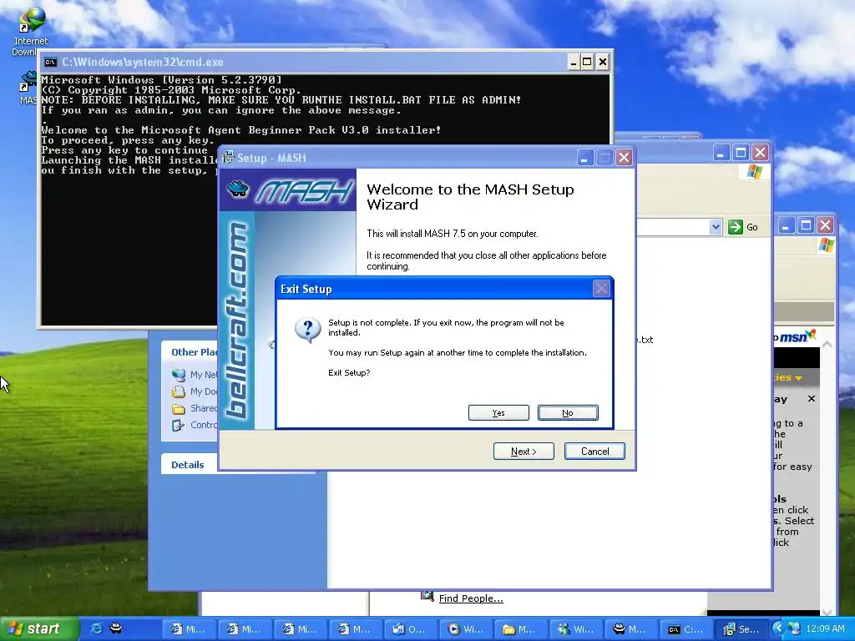Switch to first Mi... taskbar button

coord(188,629)
